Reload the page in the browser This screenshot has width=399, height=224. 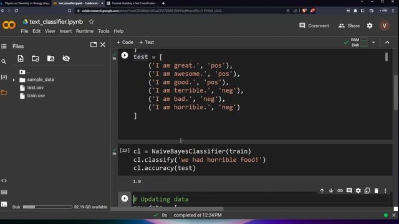tap(16, 11)
